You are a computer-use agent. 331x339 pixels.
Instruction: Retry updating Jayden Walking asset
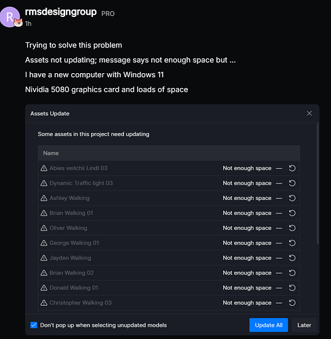pos(292,258)
